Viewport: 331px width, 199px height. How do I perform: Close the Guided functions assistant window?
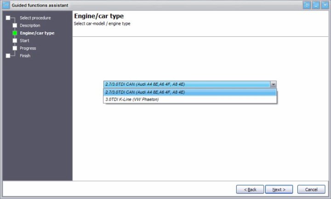click(x=325, y=5)
